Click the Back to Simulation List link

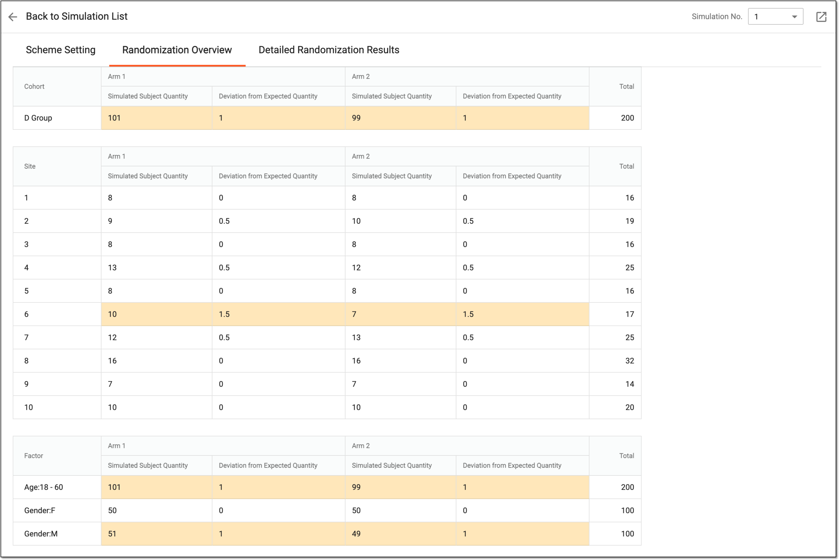pyautogui.click(x=77, y=16)
